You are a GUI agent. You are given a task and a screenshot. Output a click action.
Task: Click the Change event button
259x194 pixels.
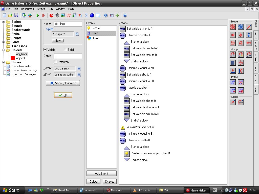coord(110,181)
